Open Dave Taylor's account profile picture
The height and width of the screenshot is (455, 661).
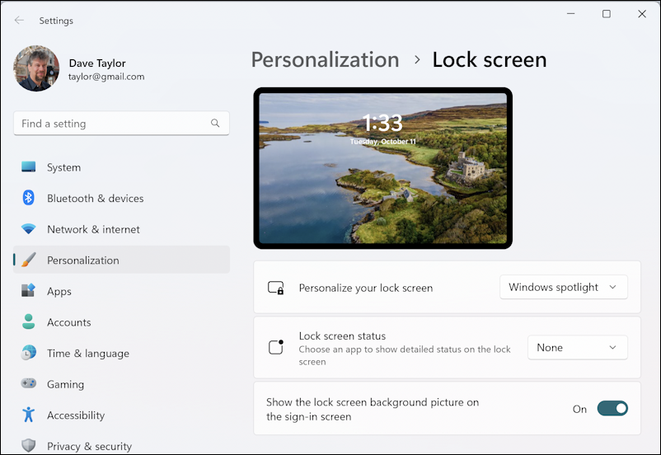tap(36, 68)
